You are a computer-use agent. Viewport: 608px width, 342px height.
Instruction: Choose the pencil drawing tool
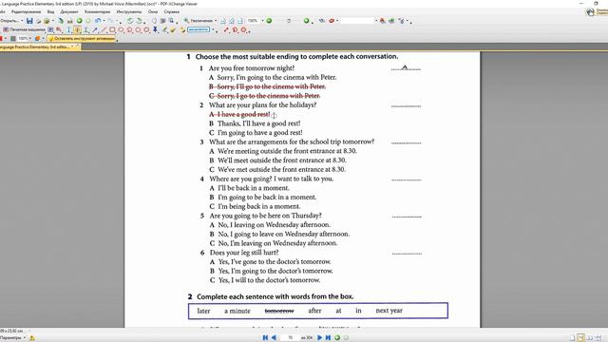click(164, 29)
